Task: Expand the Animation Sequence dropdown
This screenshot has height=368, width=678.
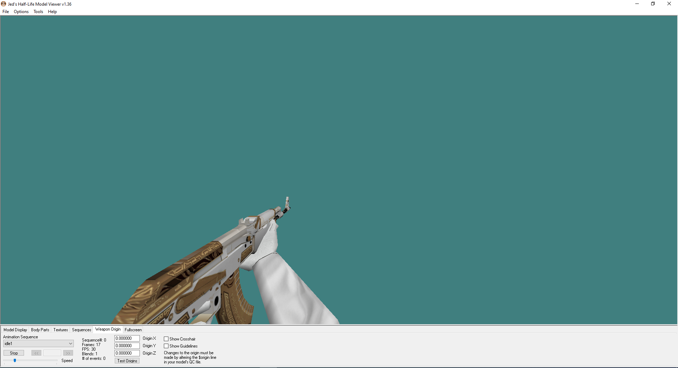Action: click(38, 344)
